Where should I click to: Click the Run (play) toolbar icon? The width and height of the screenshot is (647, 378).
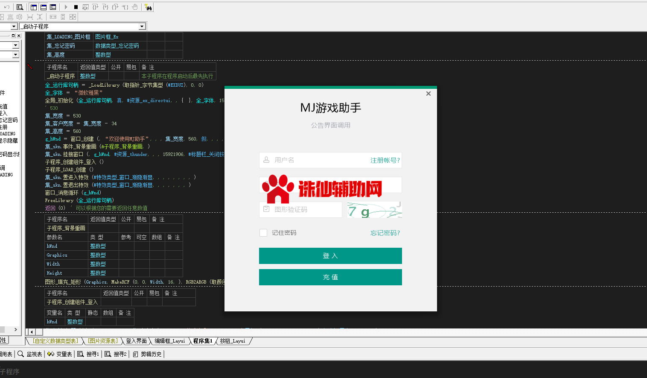[x=66, y=7]
